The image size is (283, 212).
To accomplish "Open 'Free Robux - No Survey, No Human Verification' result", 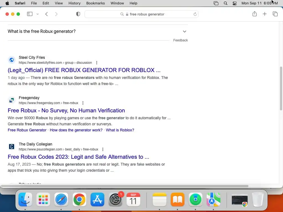I will pyautogui.click(x=66, y=110).
